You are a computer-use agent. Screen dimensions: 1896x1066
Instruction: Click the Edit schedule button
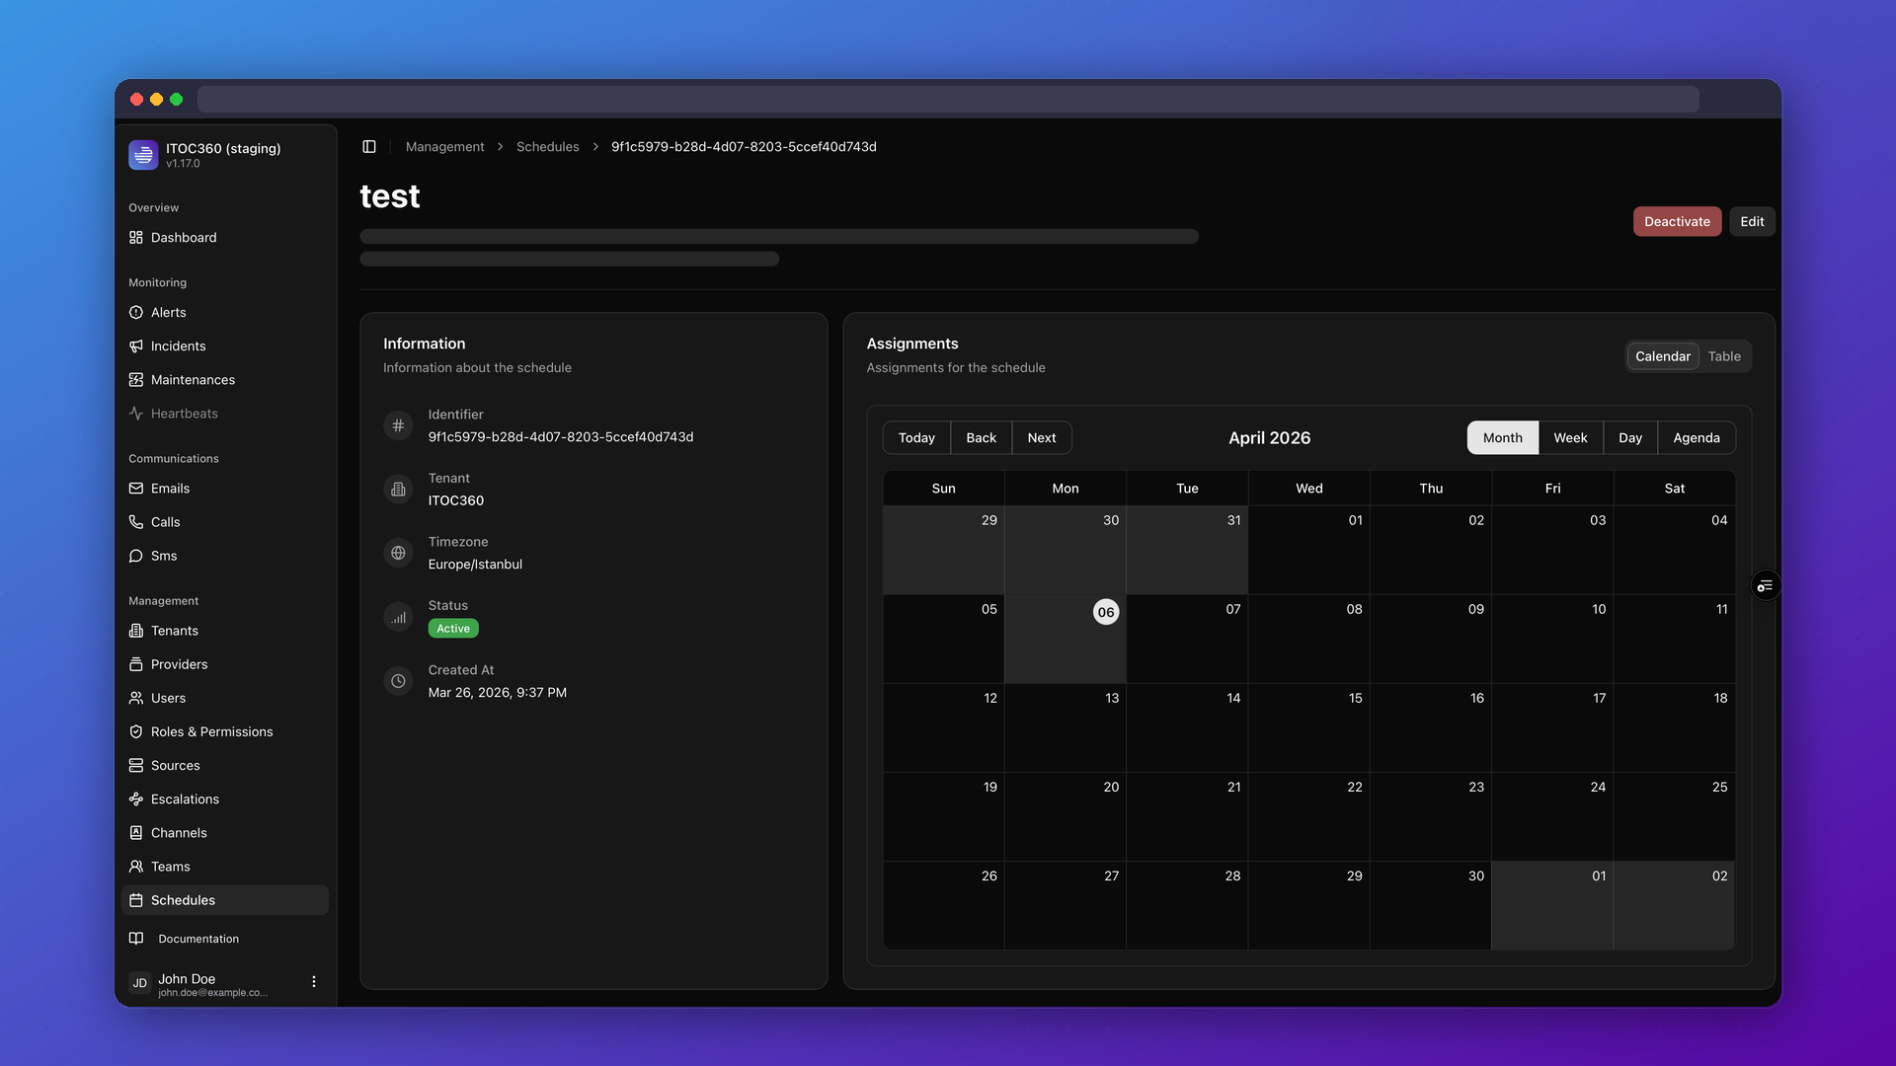click(x=1752, y=222)
